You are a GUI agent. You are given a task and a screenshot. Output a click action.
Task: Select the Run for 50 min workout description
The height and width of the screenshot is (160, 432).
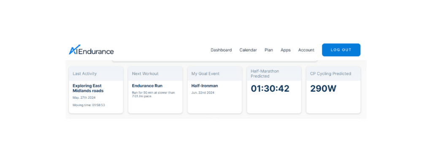pos(154,94)
